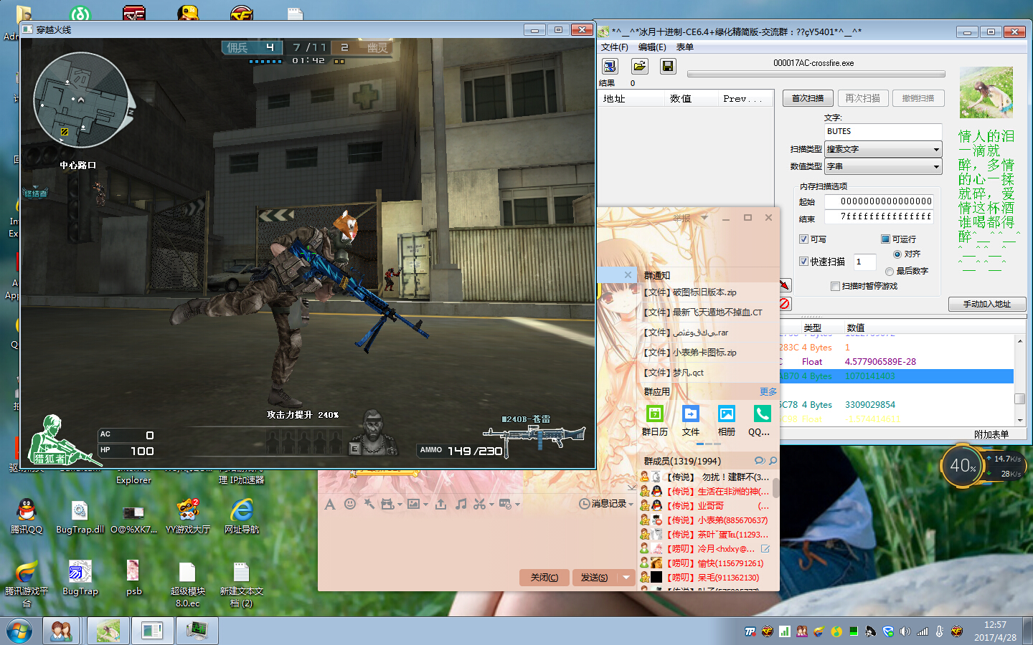Click the 附加表单 button at bottom of Cheat Engine

(991, 434)
